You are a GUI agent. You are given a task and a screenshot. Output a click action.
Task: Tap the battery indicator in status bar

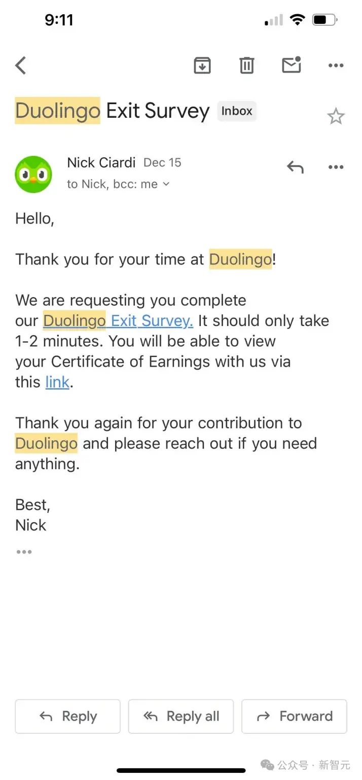click(x=325, y=20)
